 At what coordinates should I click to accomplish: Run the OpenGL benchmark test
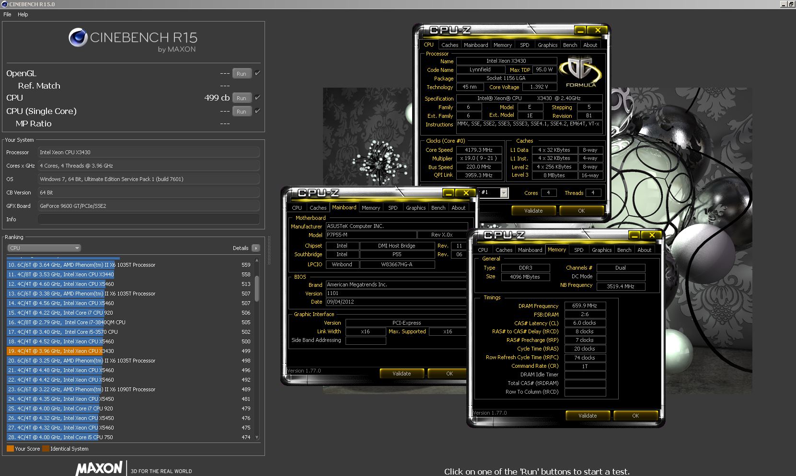point(242,74)
